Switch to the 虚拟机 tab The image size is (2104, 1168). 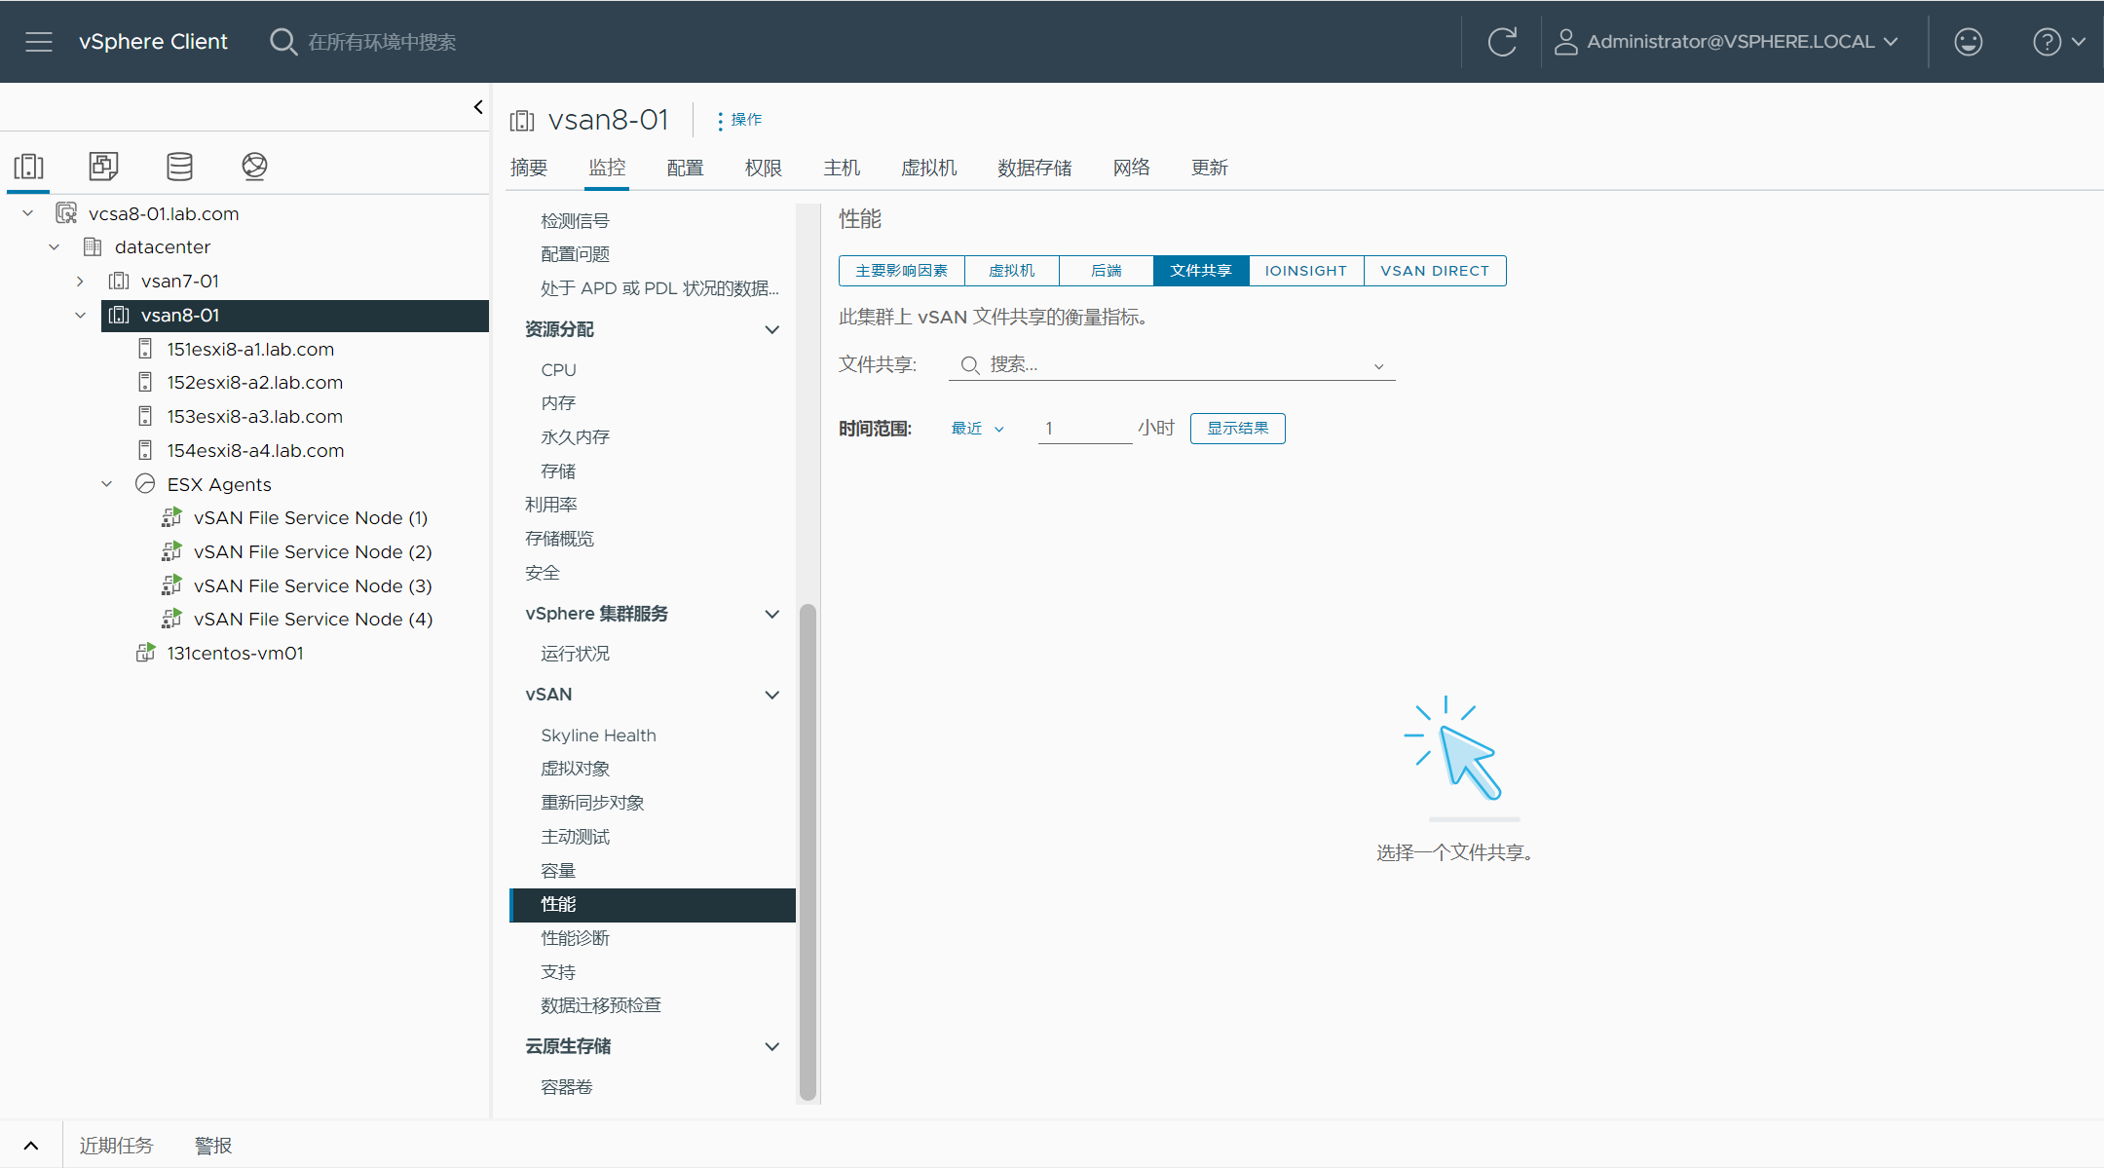pos(928,168)
